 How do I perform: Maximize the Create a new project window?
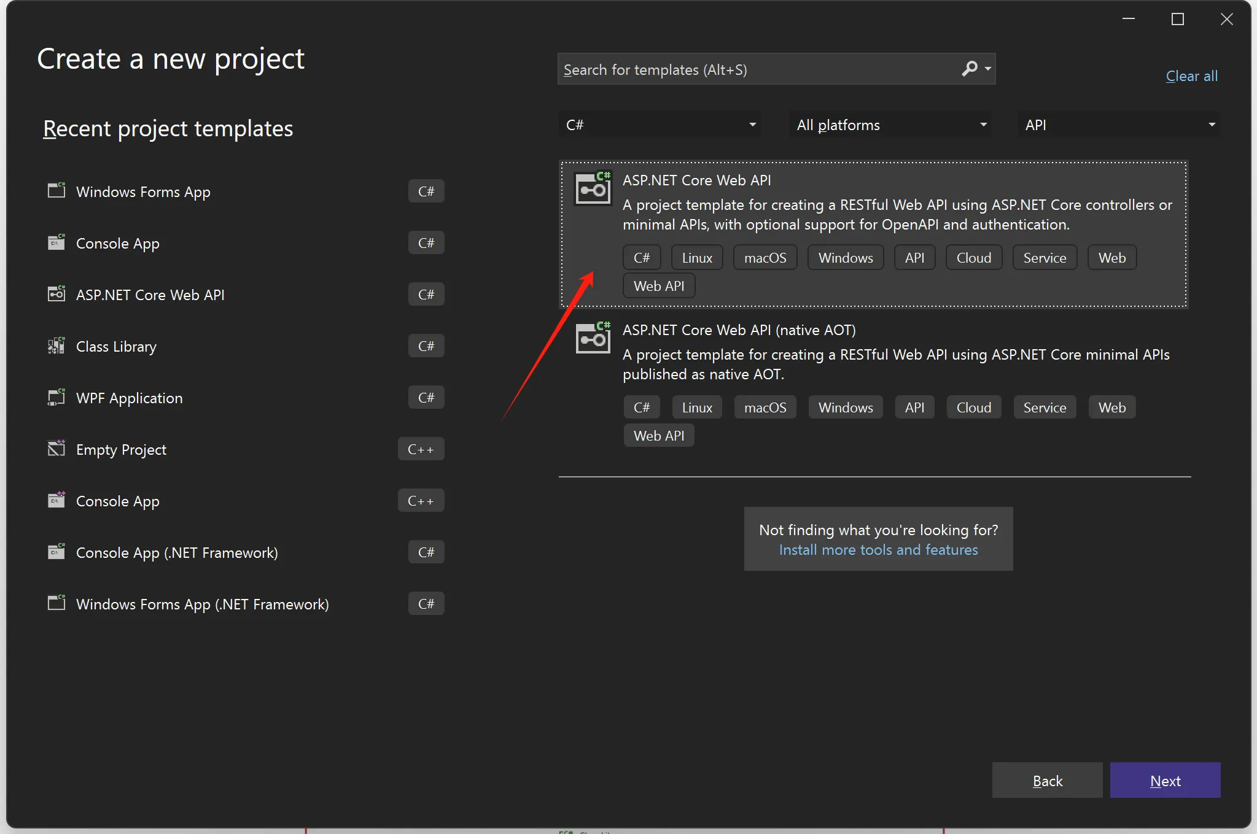tap(1178, 20)
